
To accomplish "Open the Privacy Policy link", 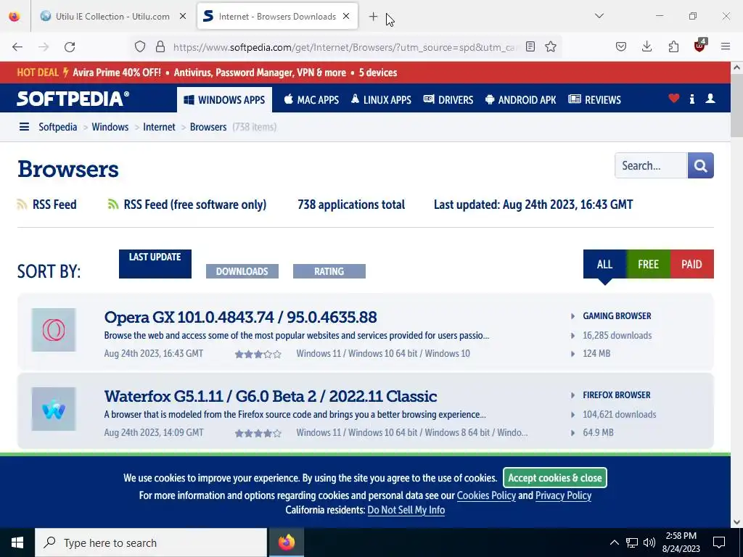I will [x=563, y=495].
